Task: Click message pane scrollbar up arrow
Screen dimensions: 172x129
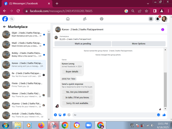Action: (x=165, y=50)
